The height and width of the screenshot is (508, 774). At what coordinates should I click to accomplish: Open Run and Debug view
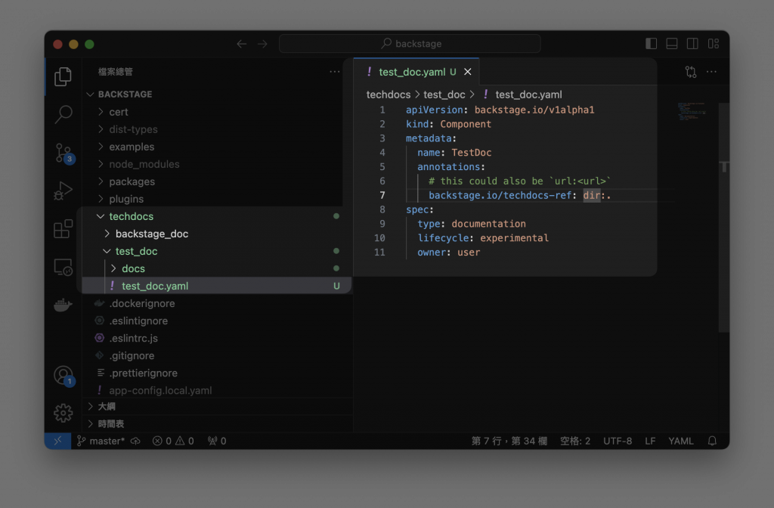[x=63, y=190]
